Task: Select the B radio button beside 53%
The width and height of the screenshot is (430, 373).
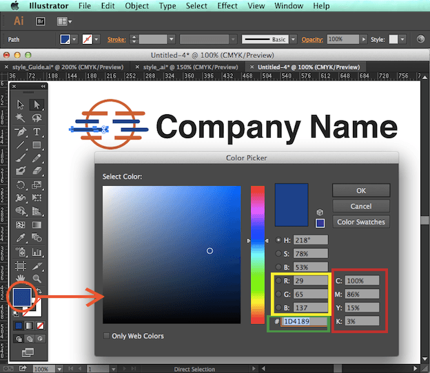Action: click(278, 267)
